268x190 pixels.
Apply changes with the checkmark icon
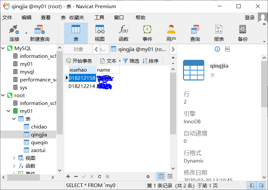click(x=84, y=177)
